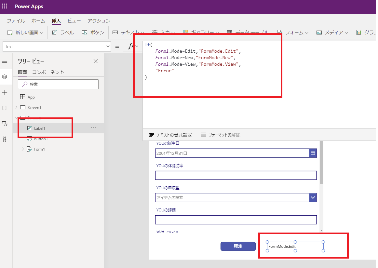Viewport: 378px width, 268px height.
Task: Open the Data sources panel cylinder icon
Action: [x=5, y=108]
